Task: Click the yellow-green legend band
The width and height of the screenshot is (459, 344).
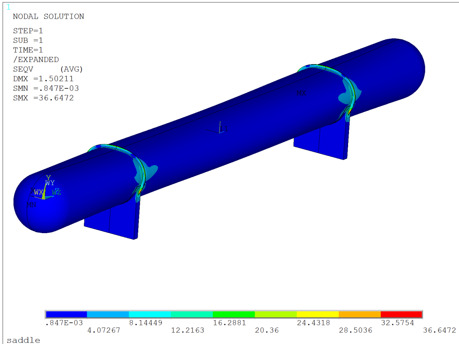Action: click(276, 314)
